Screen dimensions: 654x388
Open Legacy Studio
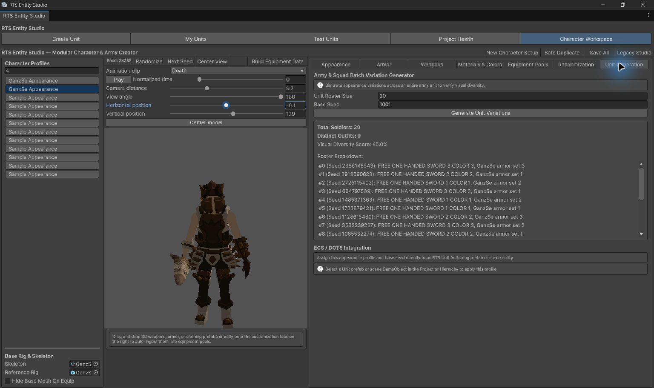click(634, 52)
